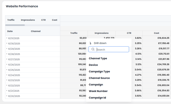
Task: Click the Channel row header
Action: tap(35, 31)
